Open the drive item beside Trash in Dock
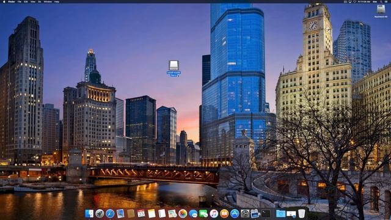391x220 pixels. click(291, 214)
